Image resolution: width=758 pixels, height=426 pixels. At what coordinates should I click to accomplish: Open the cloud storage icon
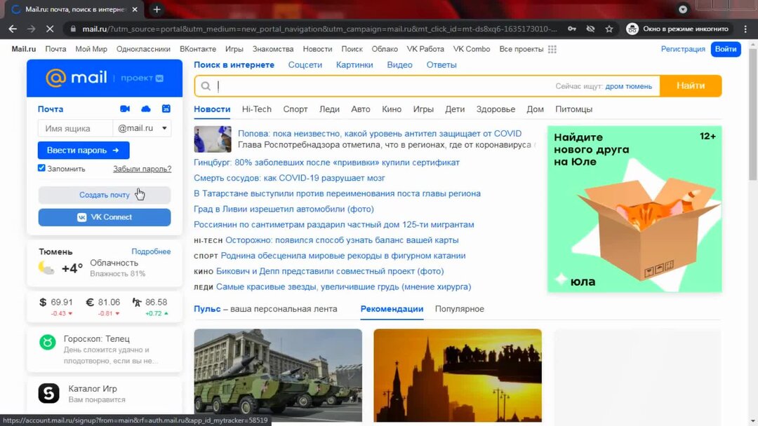pyautogui.click(x=145, y=109)
